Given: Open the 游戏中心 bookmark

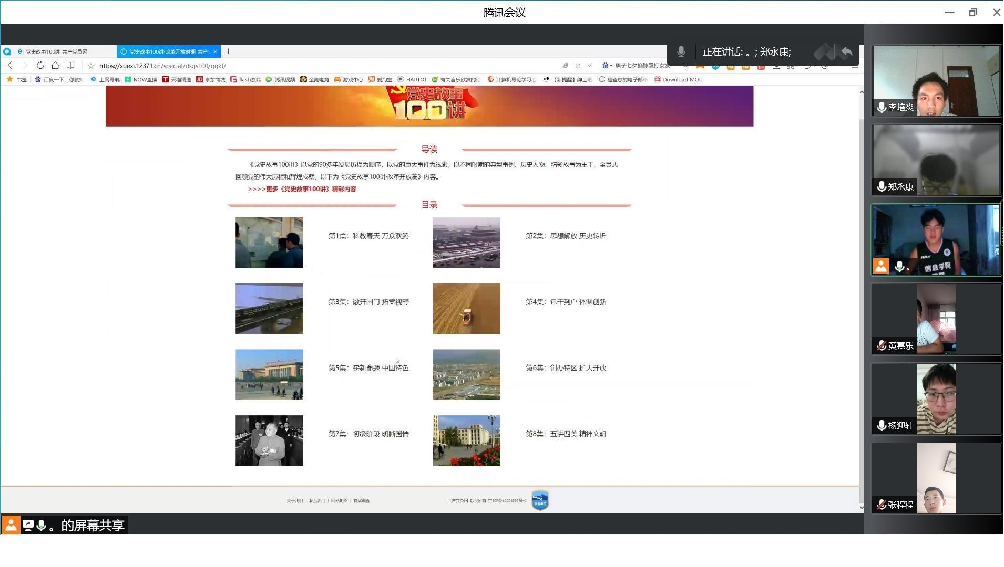Looking at the screenshot, I should click(x=349, y=80).
